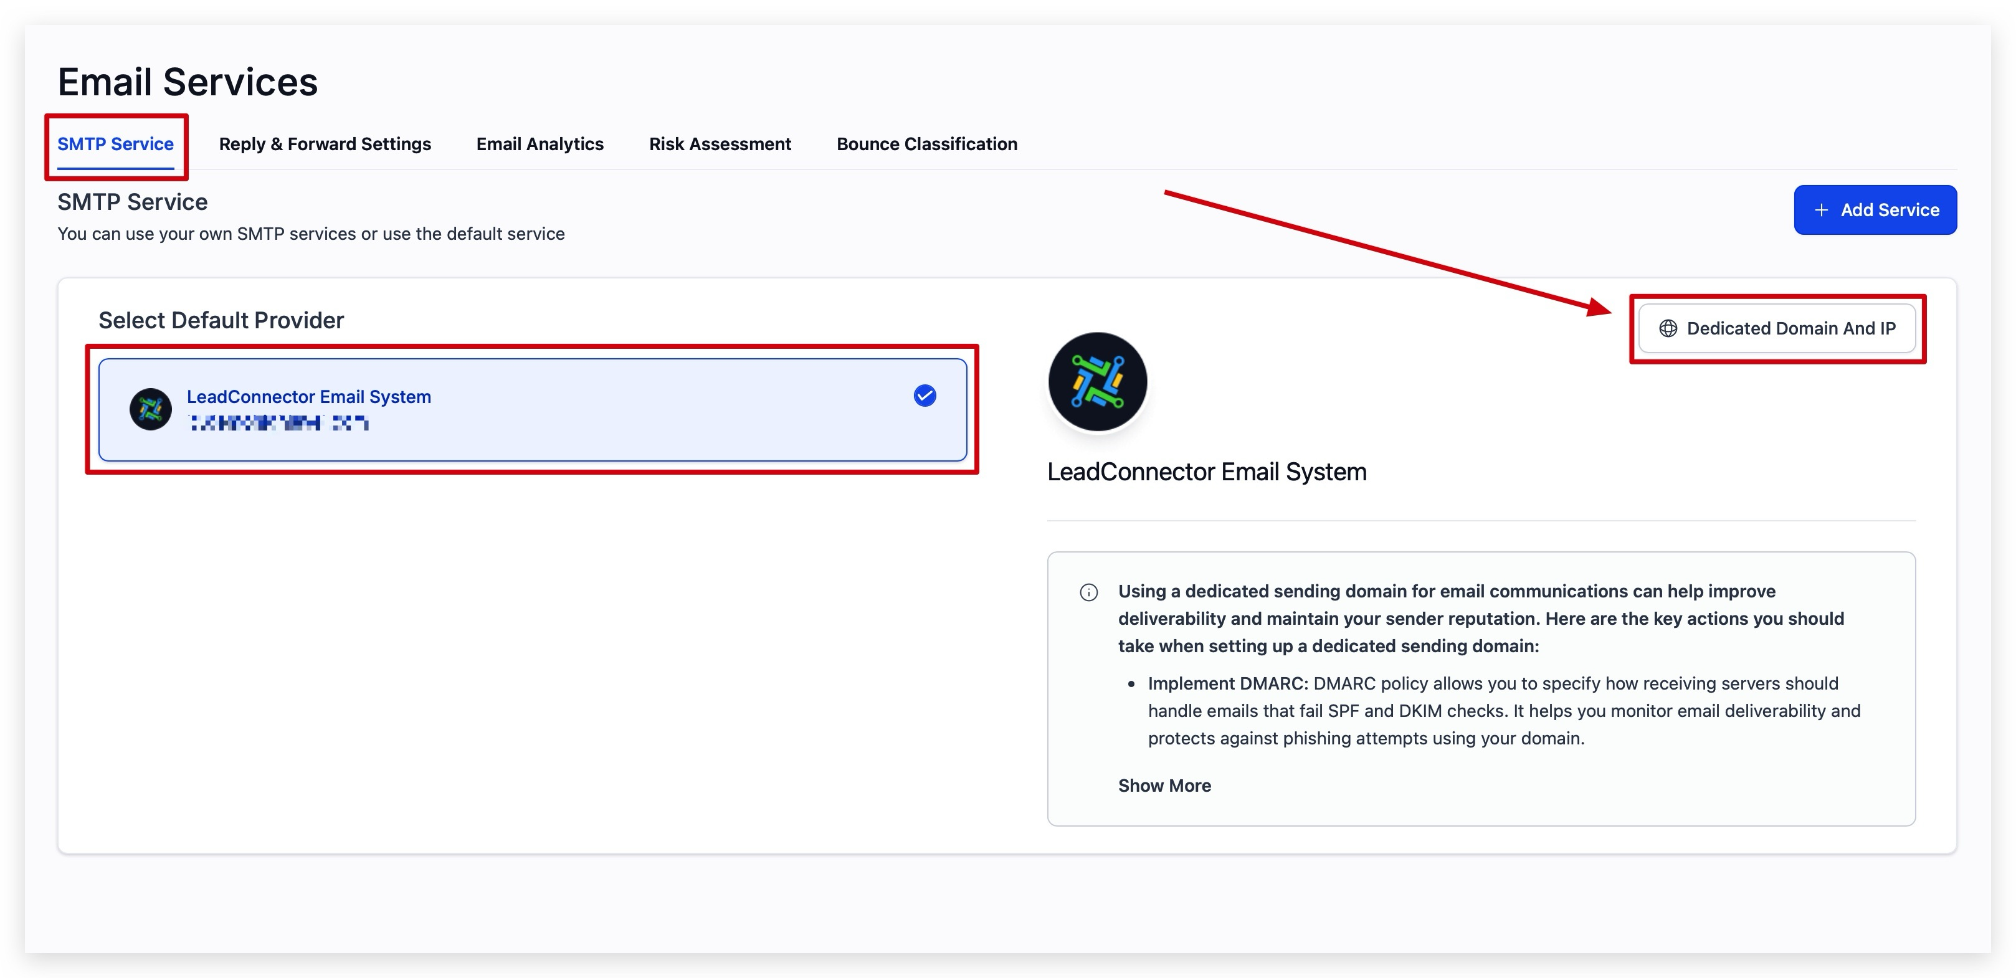Go to the Risk Assessment tab
The height and width of the screenshot is (978, 2016).
tap(720, 144)
